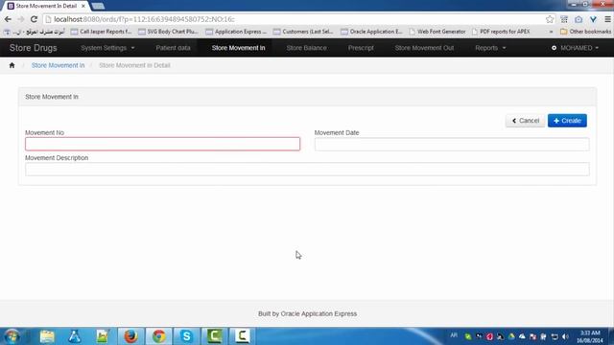Image resolution: width=614 pixels, height=345 pixels.
Task: Open File Explorer from the taskbar
Action: 47,336
